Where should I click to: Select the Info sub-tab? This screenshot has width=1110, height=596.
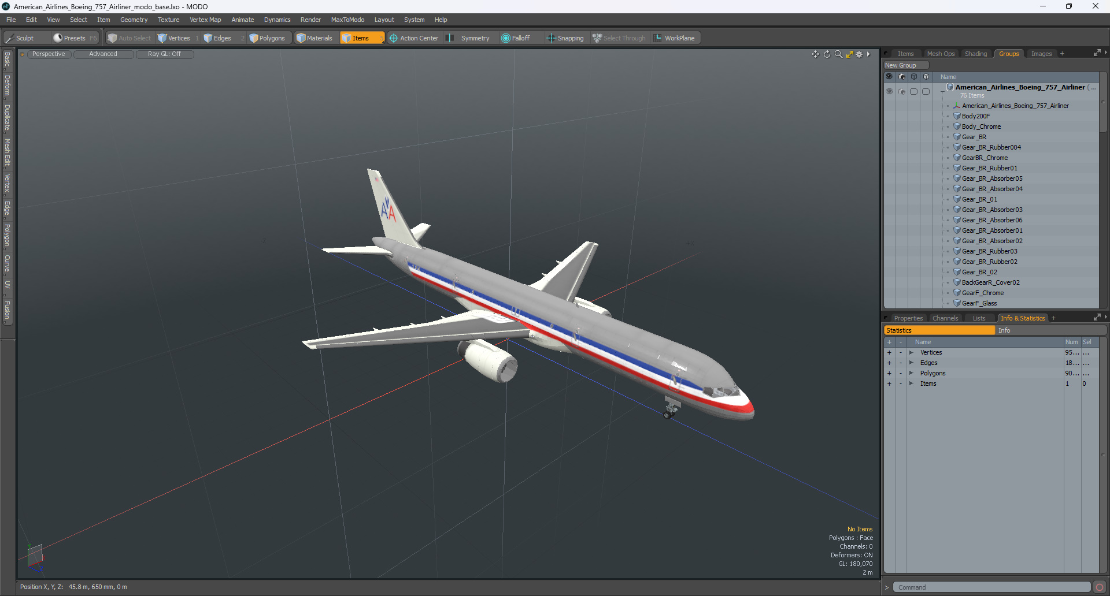point(1051,330)
